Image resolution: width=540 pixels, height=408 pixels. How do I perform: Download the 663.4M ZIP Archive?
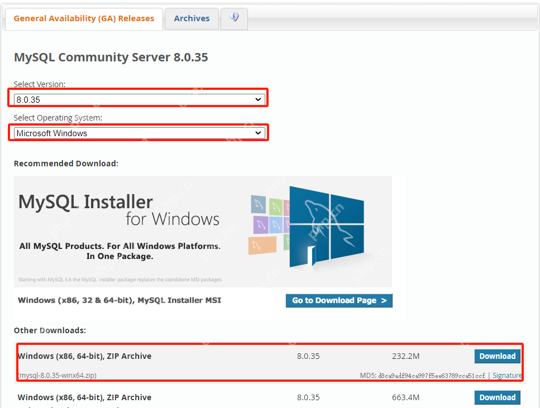[x=497, y=397]
